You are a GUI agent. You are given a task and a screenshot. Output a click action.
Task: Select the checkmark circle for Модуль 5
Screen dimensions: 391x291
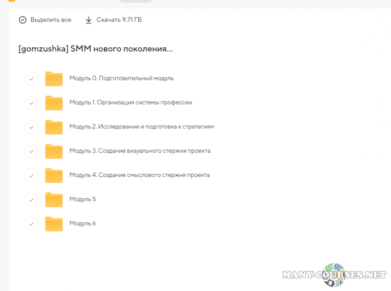click(x=31, y=199)
